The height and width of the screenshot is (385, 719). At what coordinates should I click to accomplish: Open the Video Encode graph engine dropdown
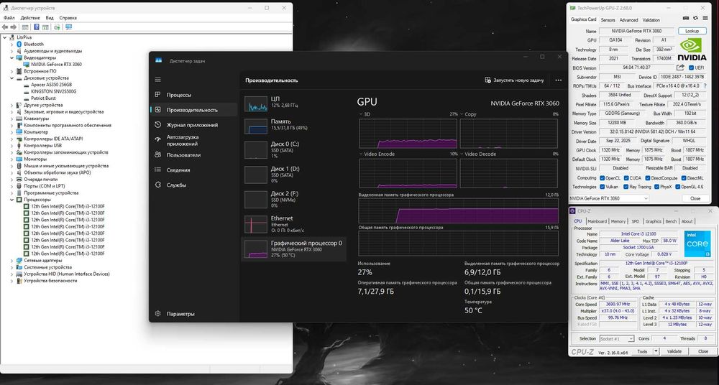[362, 154]
